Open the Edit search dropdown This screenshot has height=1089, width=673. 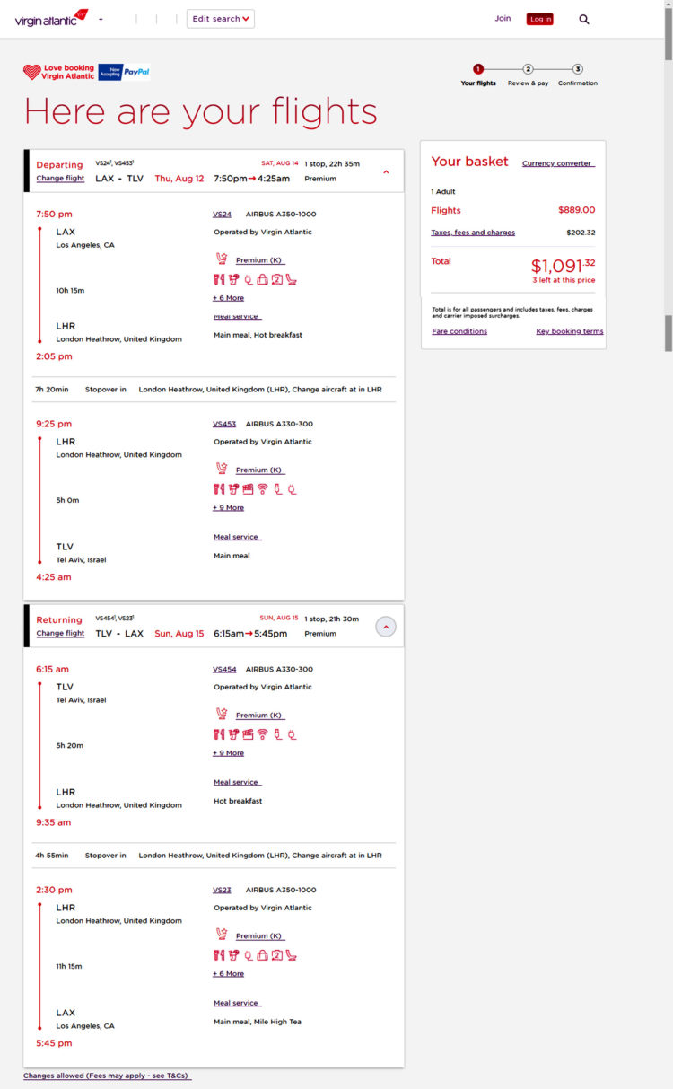click(x=220, y=18)
